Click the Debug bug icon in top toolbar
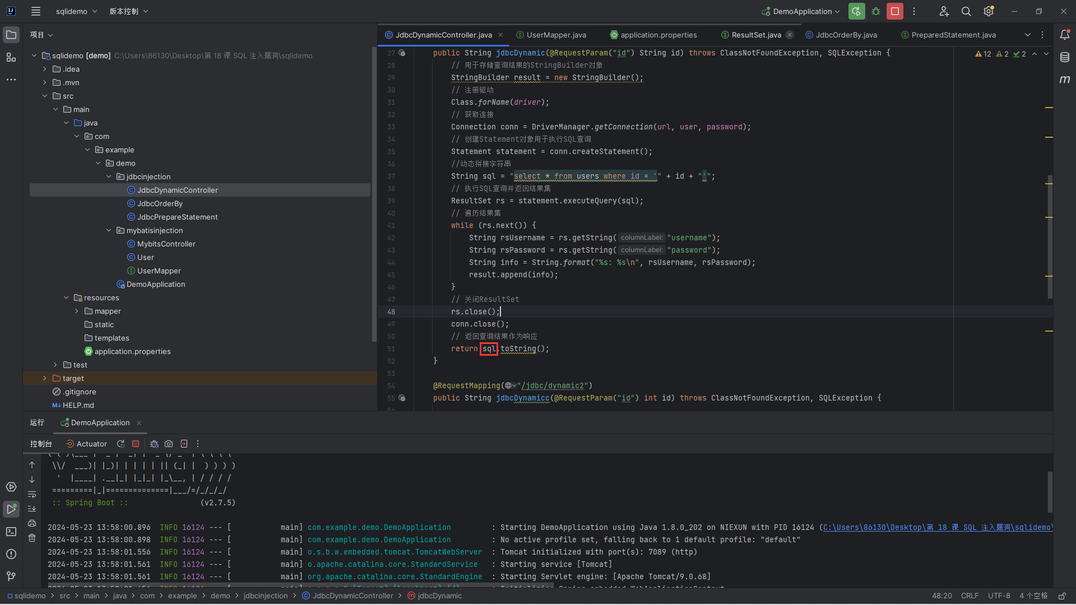The width and height of the screenshot is (1076, 605). [x=876, y=11]
